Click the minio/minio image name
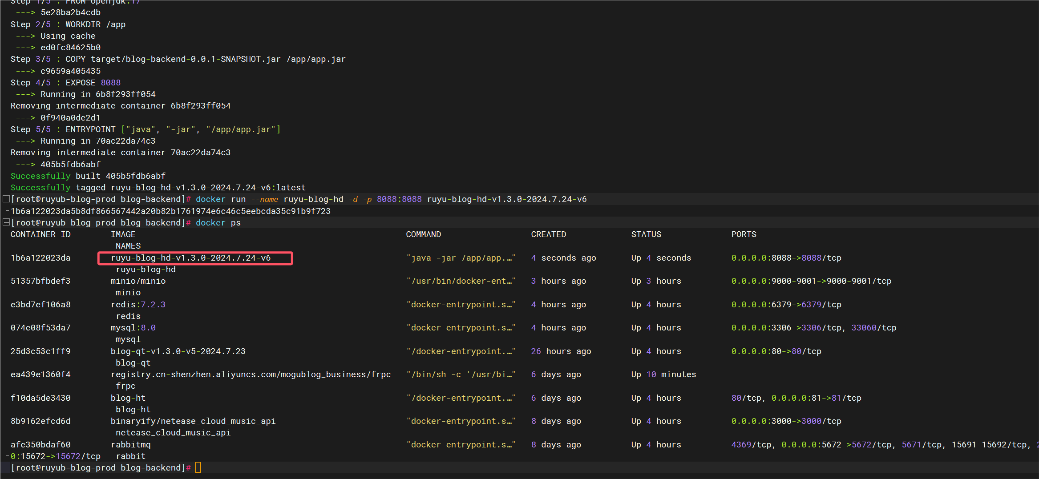The width and height of the screenshot is (1039, 479). [138, 281]
